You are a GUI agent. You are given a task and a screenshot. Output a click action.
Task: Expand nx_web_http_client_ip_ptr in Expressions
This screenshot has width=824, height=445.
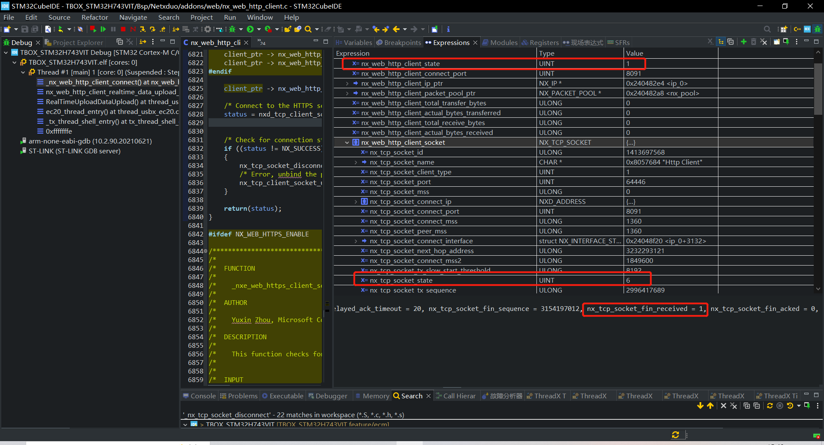pyautogui.click(x=347, y=83)
